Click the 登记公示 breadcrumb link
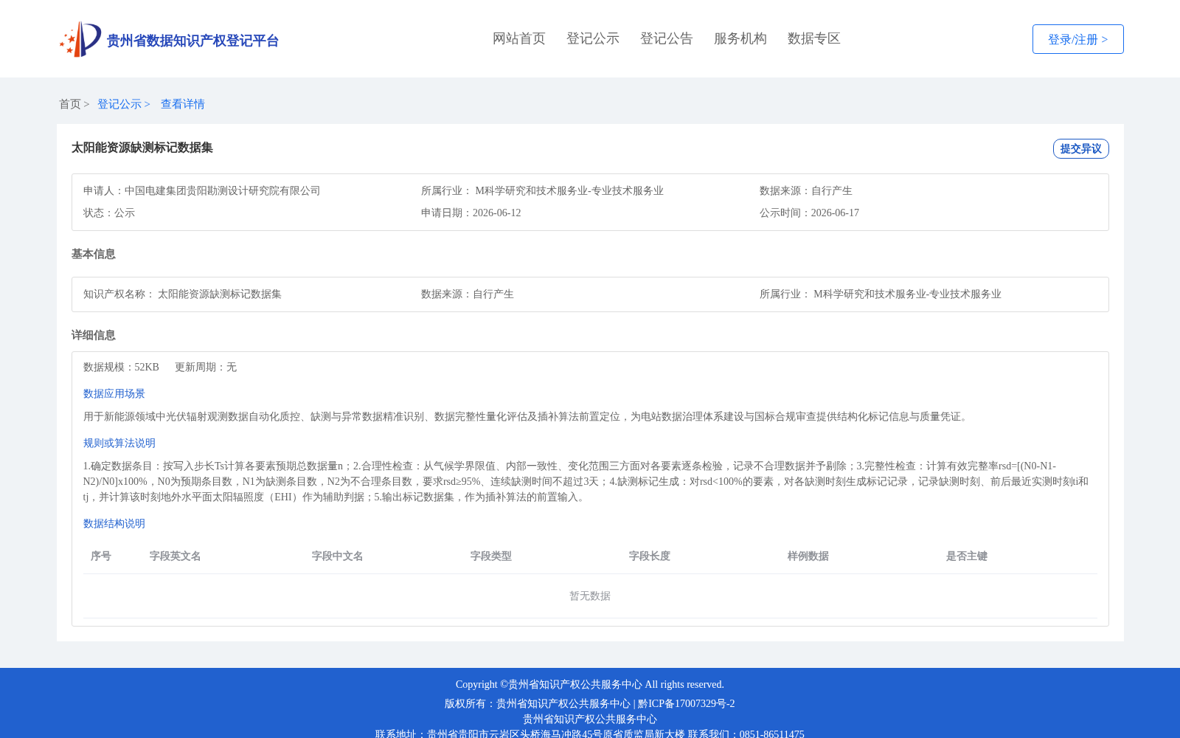The image size is (1180, 738). pos(119,104)
